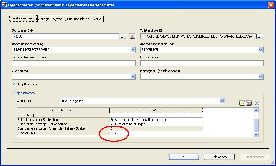Viewport: 276px width, 166px height.
Task: Click the small arrow icon above properties table
Action: pos(257,103)
